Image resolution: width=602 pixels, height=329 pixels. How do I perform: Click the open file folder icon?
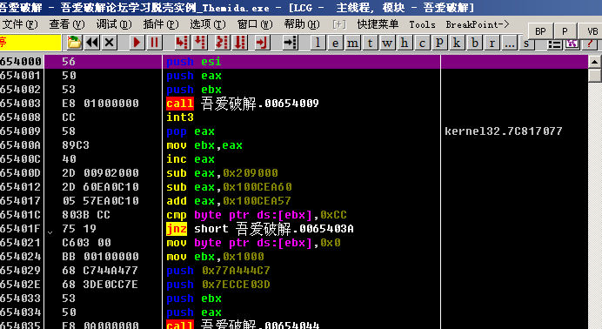pos(74,43)
